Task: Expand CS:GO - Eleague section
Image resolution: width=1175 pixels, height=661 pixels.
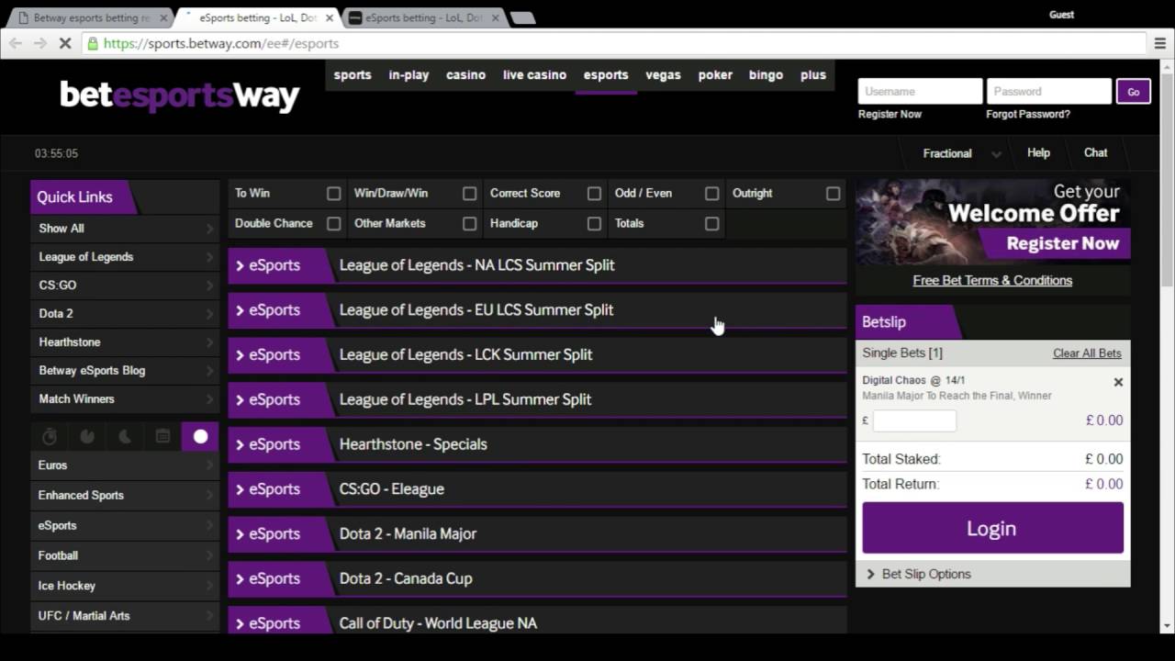Action: pyautogui.click(x=537, y=489)
